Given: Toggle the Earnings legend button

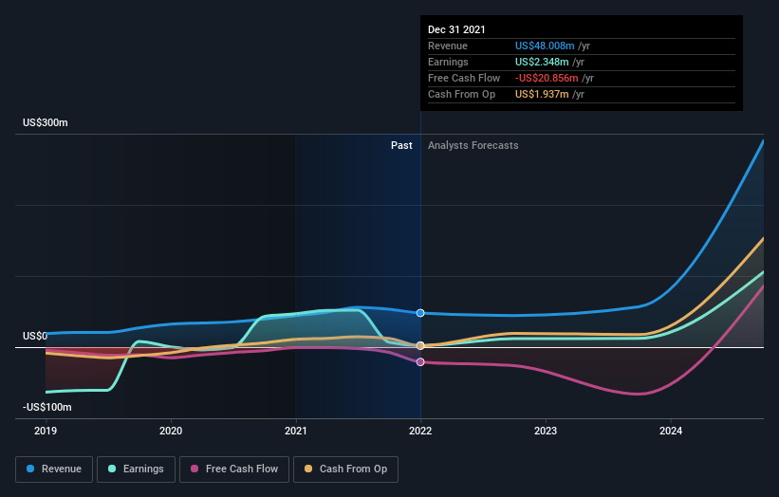Looking at the screenshot, I should (136, 469).
